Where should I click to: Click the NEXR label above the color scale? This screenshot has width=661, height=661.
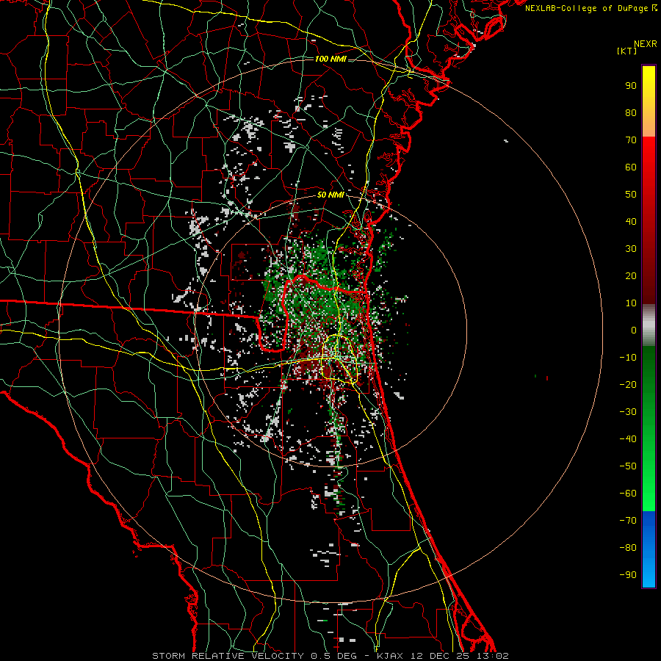click(645, 44)
